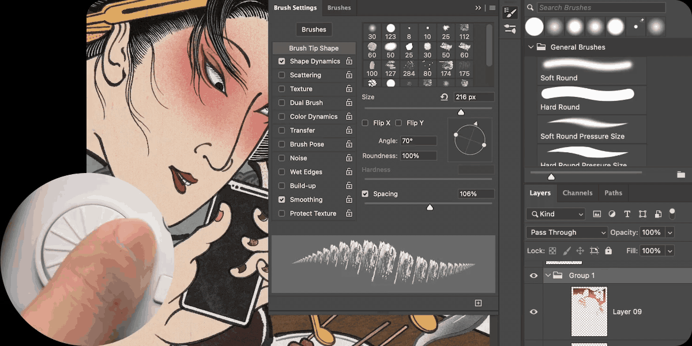Click the lock icon beside Color Dynamics
The width and height of the screenshot is (692, 346).
(x=349, y=116)
